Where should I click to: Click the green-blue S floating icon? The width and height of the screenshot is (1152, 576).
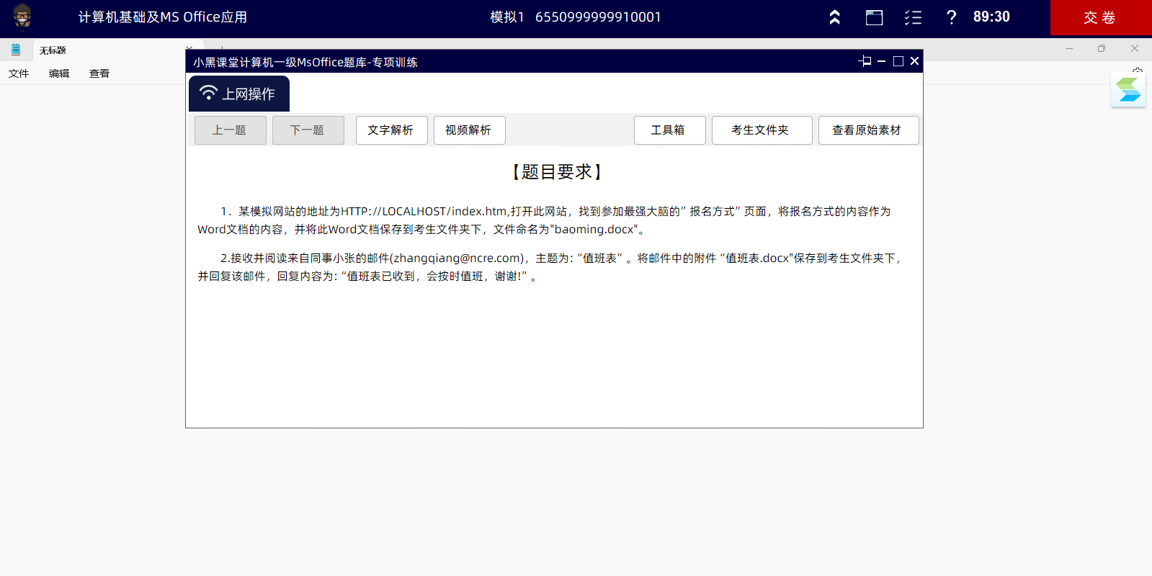click(x=1128, y=90)
